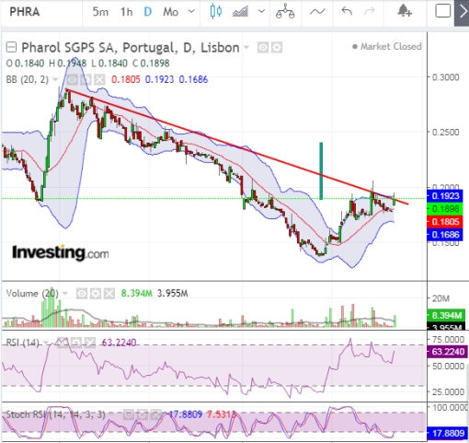
Task: Click the Stoch RSI (14, 14, 3, 3) label
Action: click(x=56, y=414)
